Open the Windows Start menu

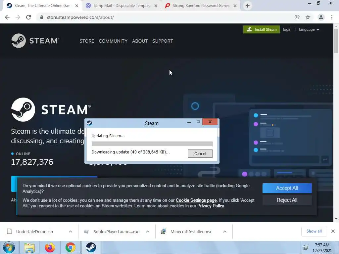tap(9, 247)
